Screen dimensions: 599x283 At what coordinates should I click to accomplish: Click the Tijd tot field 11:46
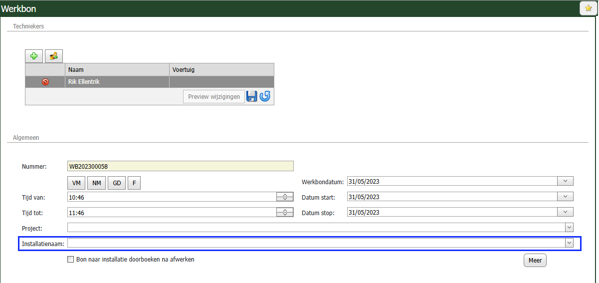(172, 213)
